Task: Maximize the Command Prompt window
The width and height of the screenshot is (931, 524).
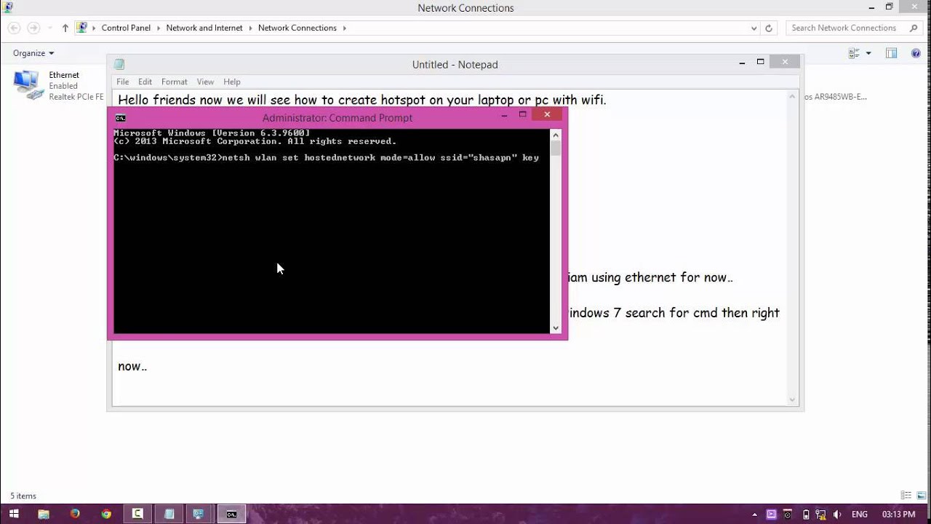Action: (522, 115)
